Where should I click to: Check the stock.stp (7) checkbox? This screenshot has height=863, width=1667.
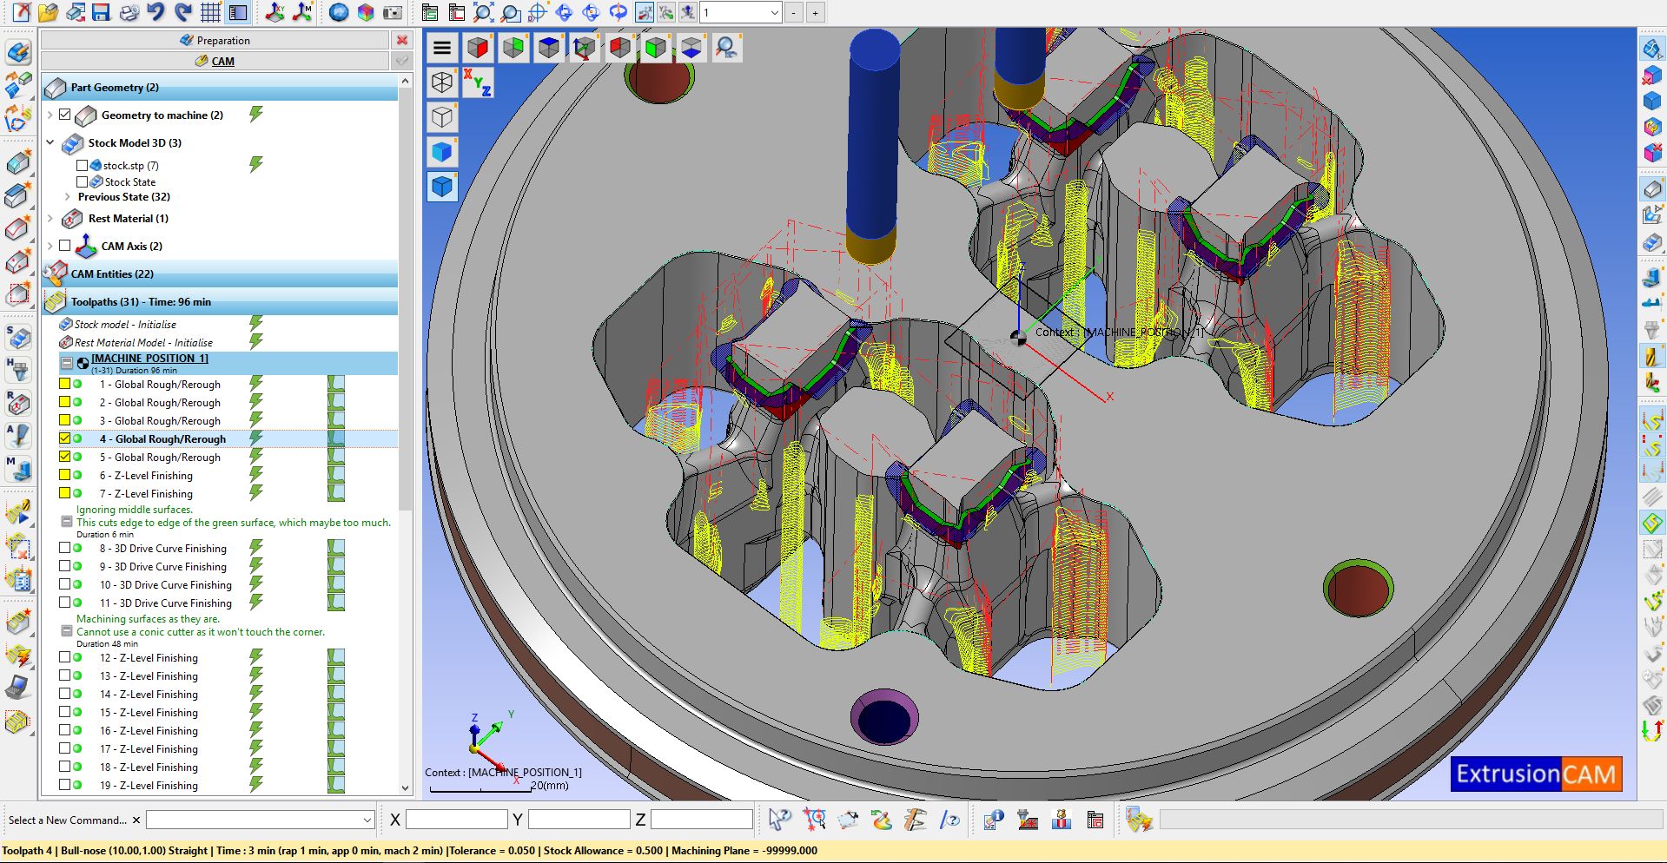click(82, 165)
